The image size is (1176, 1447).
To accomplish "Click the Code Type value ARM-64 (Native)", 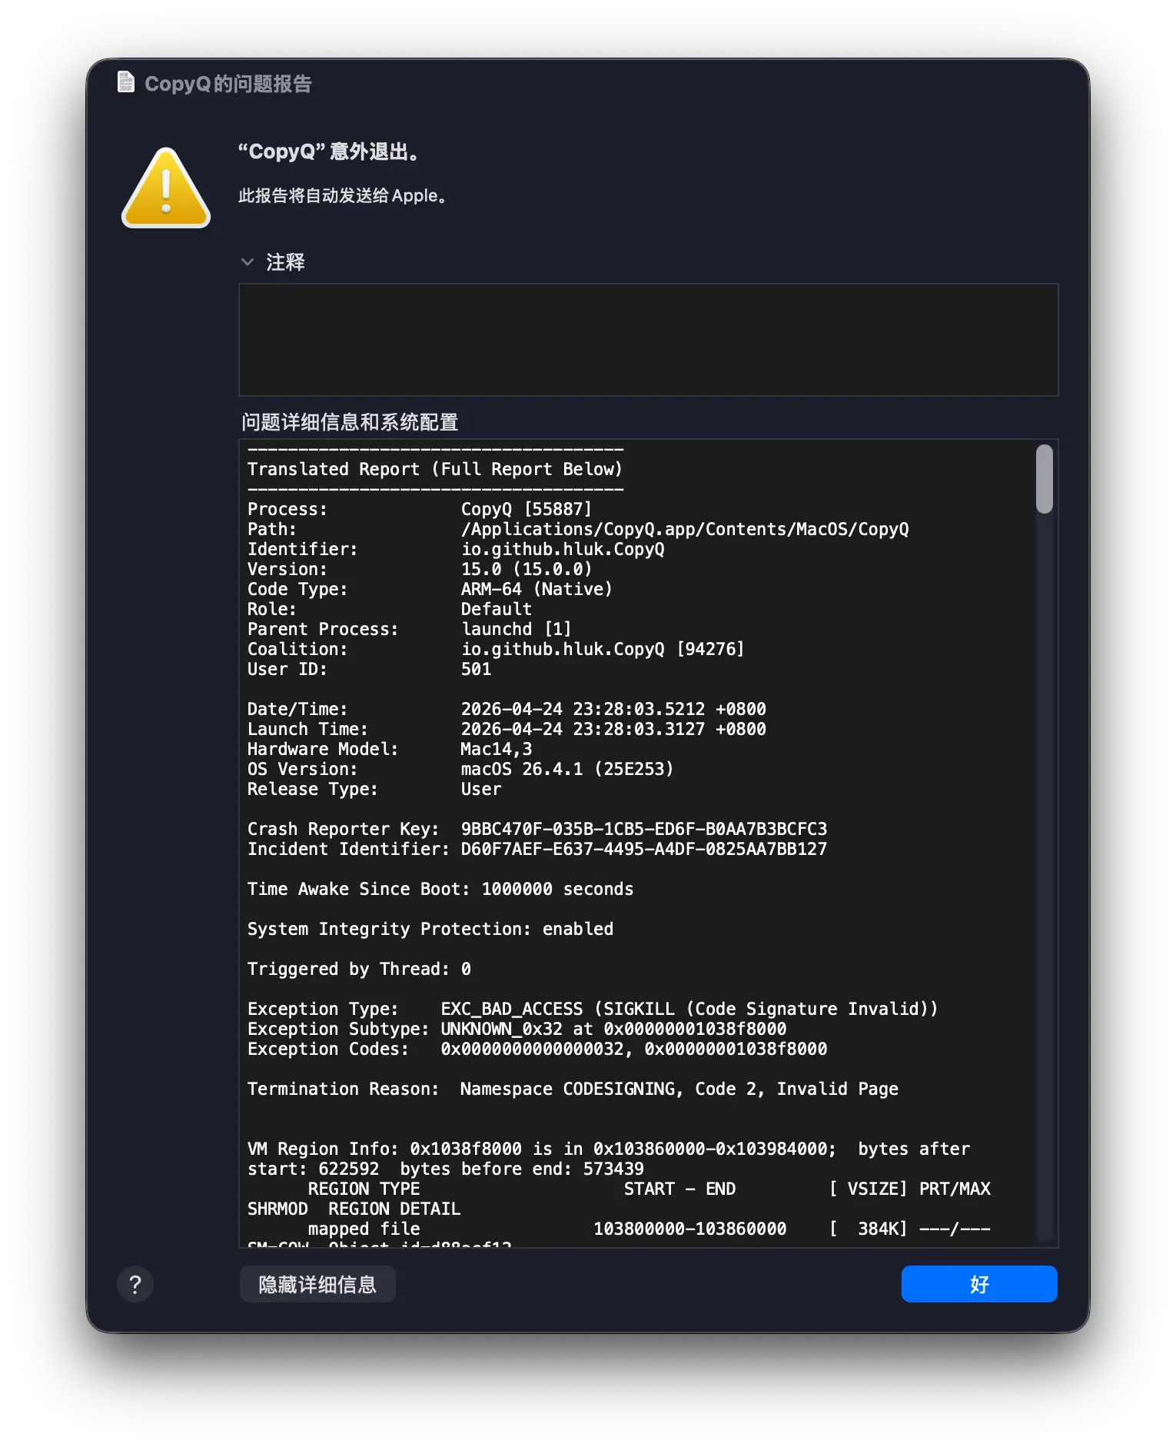I will click(537, 589).
